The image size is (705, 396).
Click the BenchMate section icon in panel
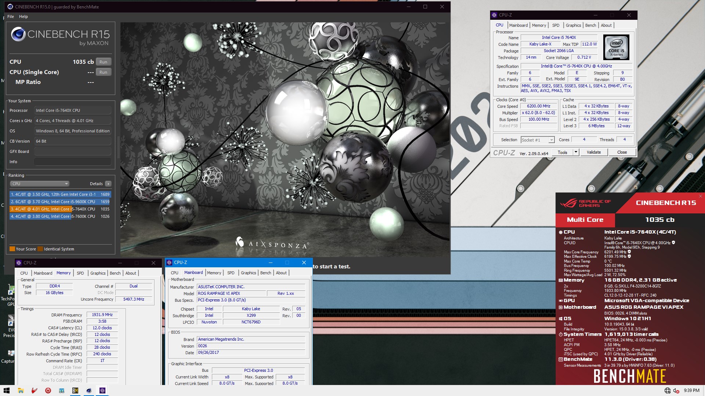561,359
